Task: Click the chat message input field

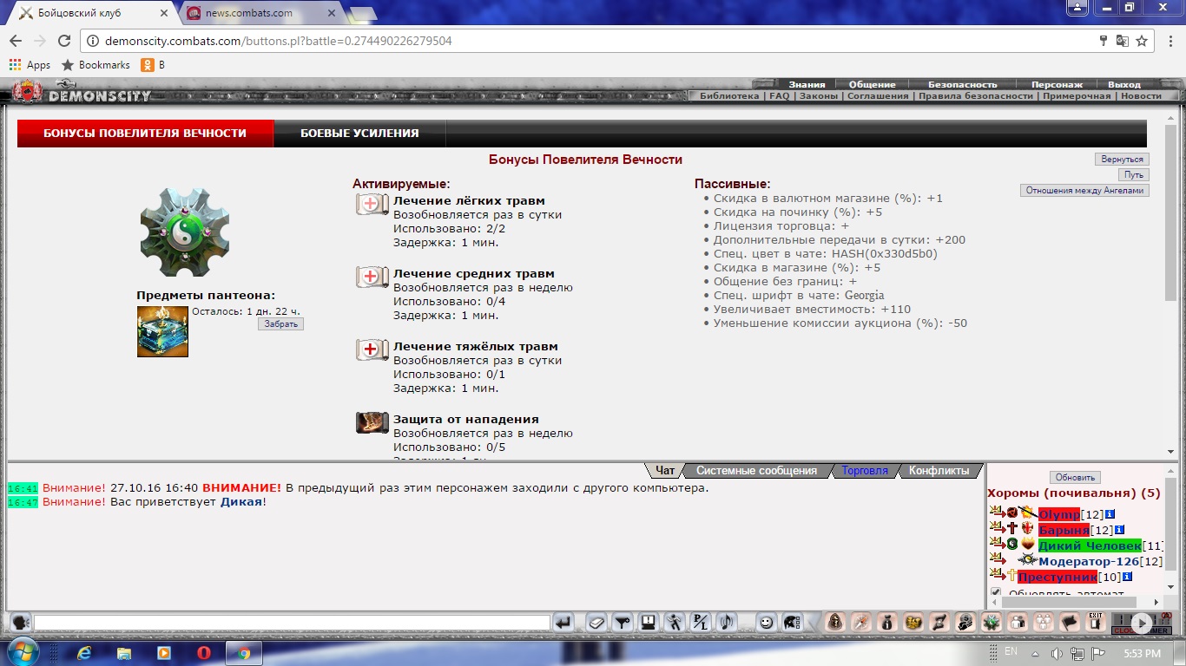Action: click(292, 623)
